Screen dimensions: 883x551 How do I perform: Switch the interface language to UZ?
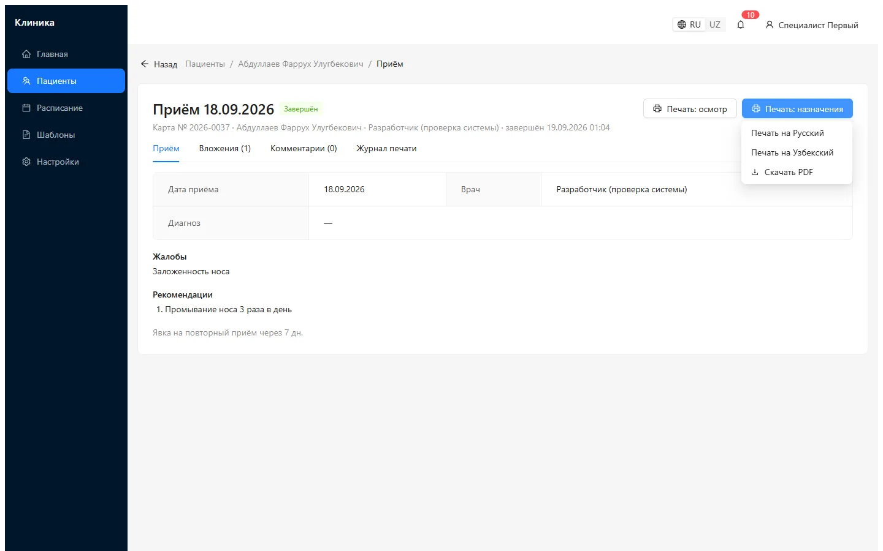tap(715, 24)
